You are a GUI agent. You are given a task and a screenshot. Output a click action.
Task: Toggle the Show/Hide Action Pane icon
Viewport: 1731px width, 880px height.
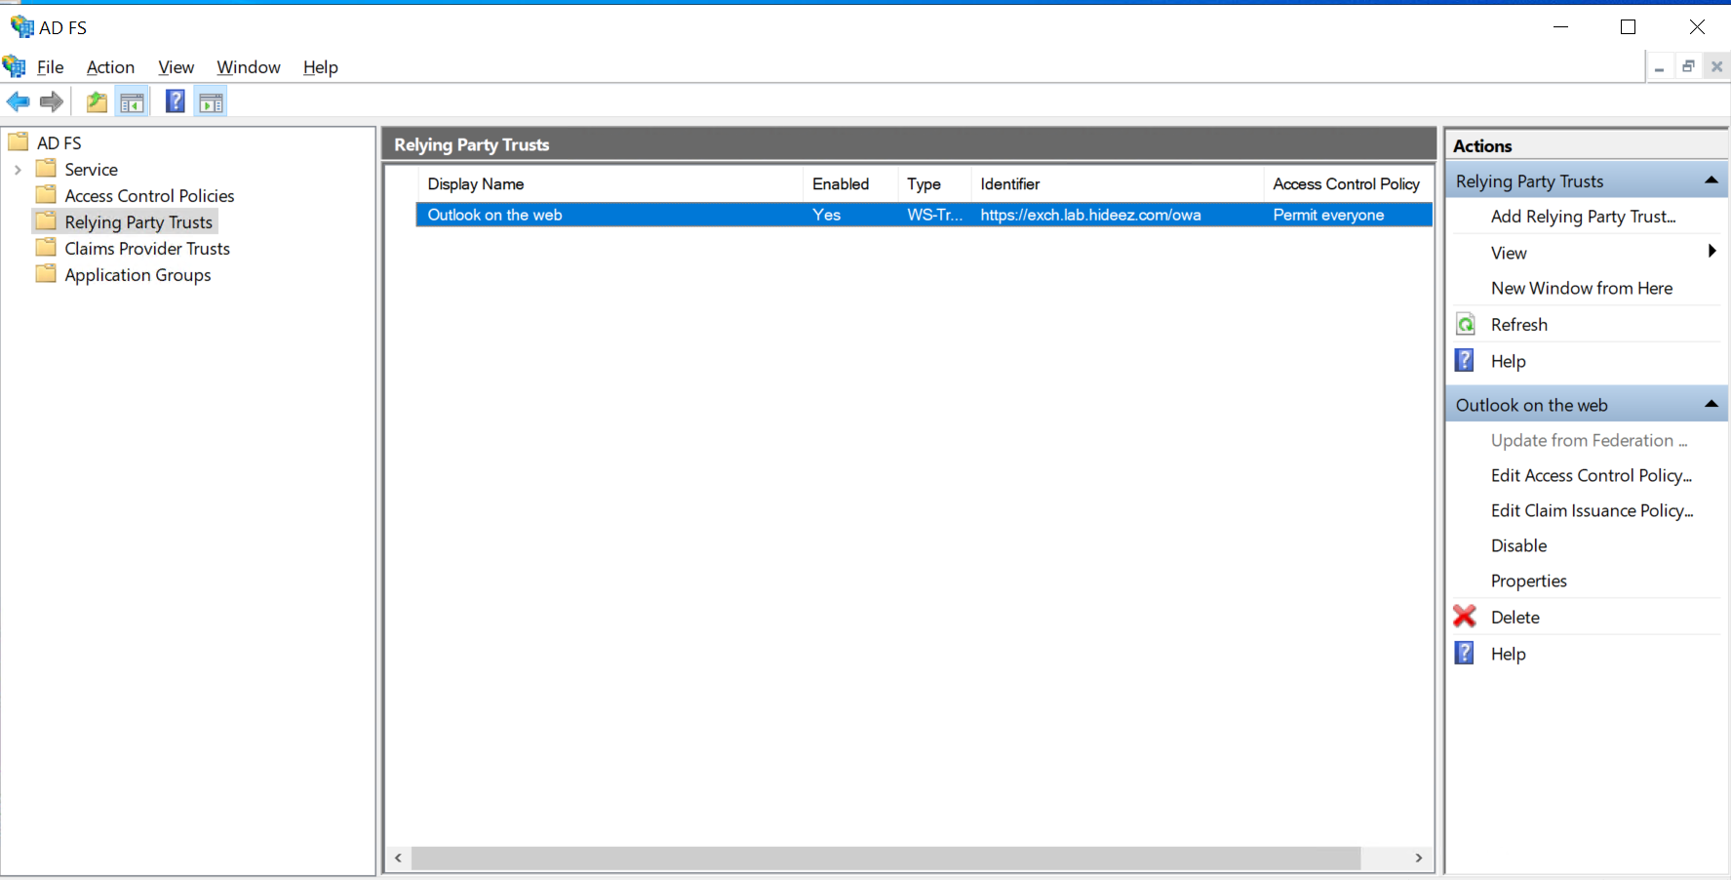[211, 101]
